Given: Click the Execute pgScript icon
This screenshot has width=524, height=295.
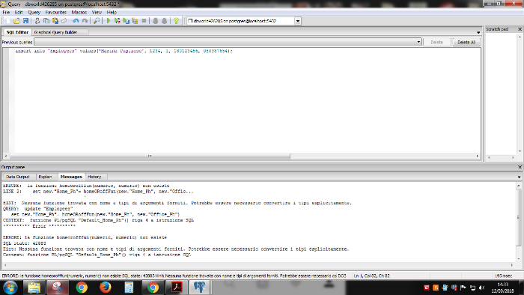Looking at the screenshot, I should [x=117, y=21].
